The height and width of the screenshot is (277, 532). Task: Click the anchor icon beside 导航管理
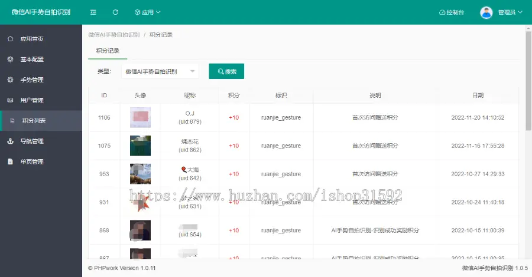10,141
